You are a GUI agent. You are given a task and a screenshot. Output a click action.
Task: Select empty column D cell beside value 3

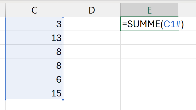(x=92, y=24)
